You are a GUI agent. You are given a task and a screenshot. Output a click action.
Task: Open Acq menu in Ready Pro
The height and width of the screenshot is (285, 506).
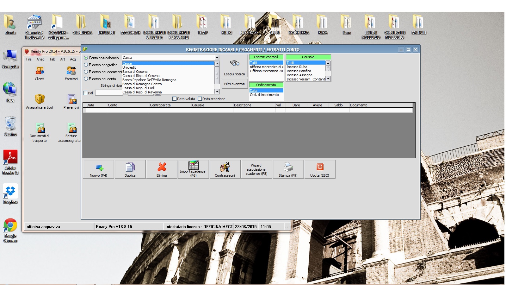pyautogui.click(x=73, y=59)
